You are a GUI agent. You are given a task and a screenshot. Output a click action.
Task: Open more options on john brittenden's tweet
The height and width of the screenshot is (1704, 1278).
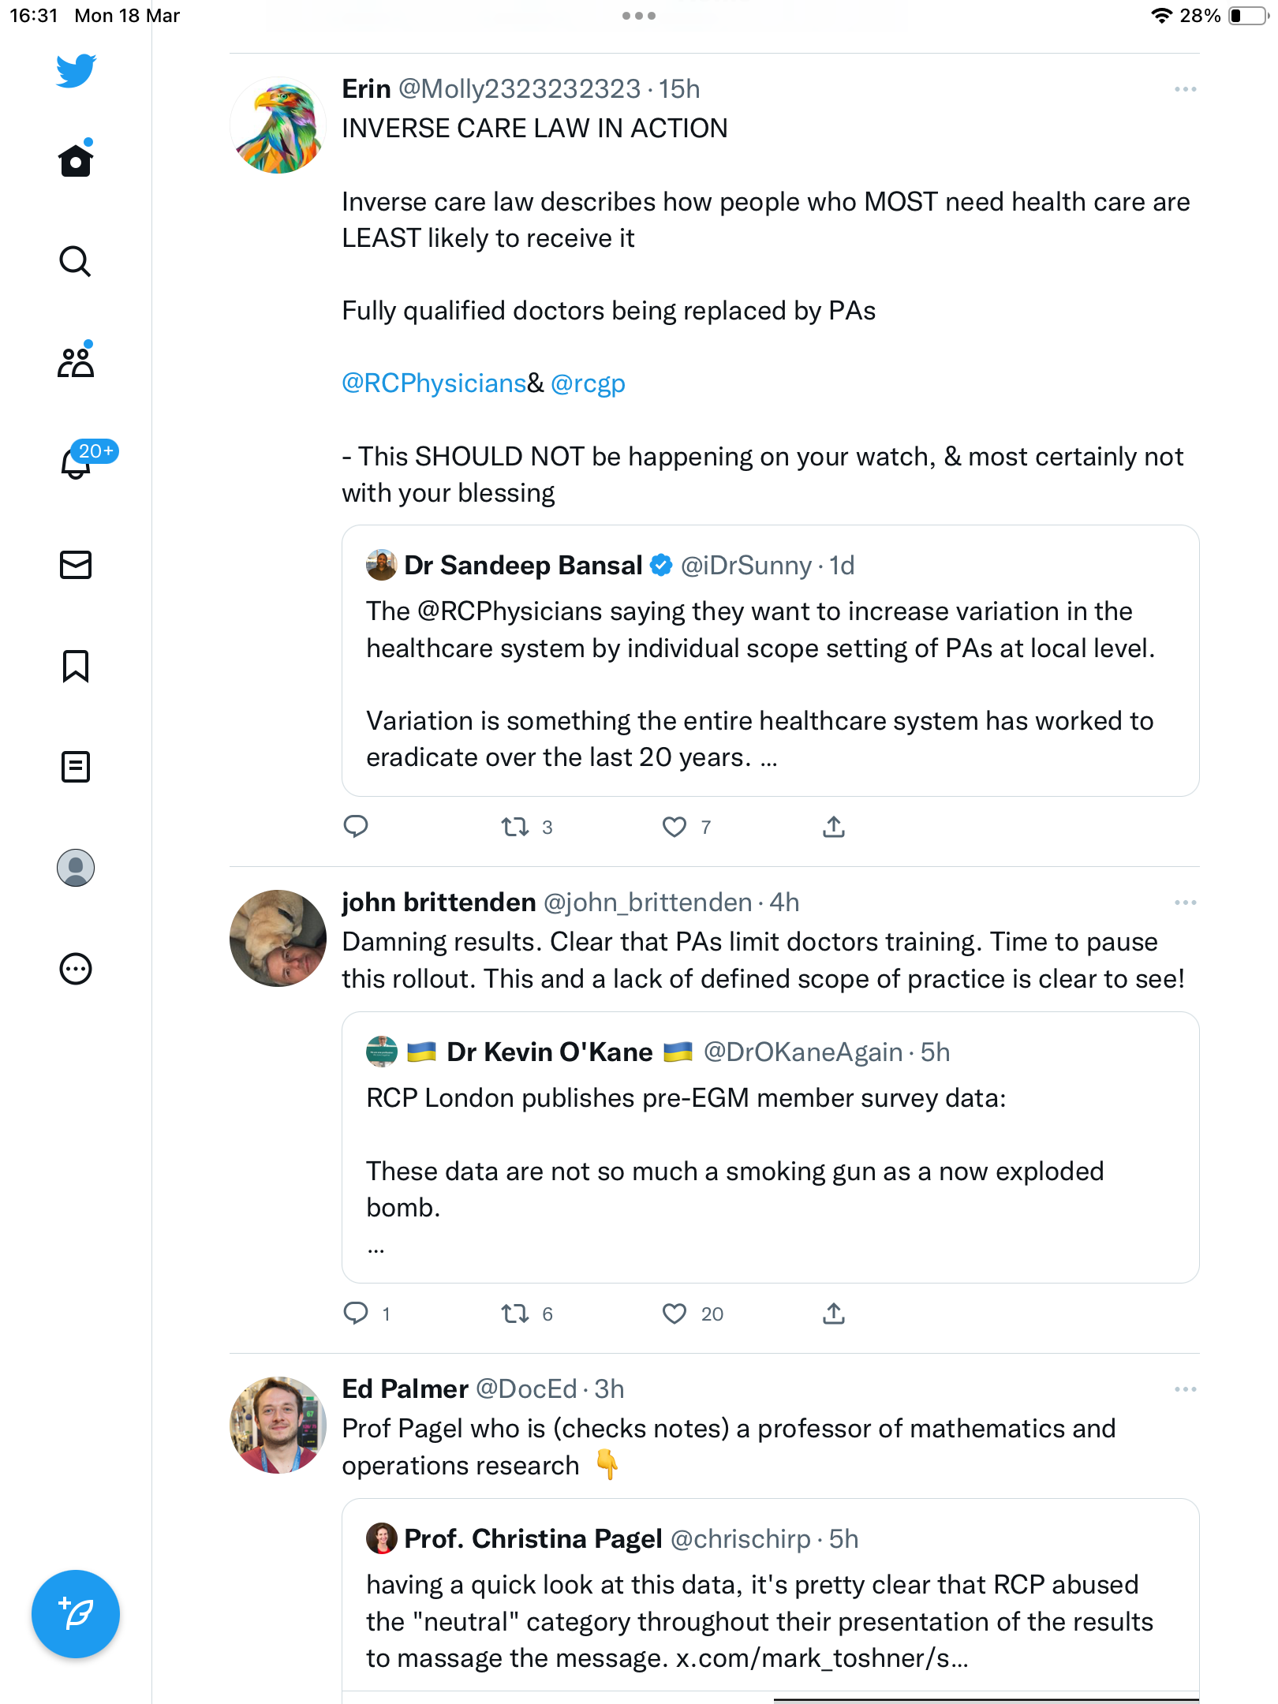pyautogui.click(x=1185, y=902)
